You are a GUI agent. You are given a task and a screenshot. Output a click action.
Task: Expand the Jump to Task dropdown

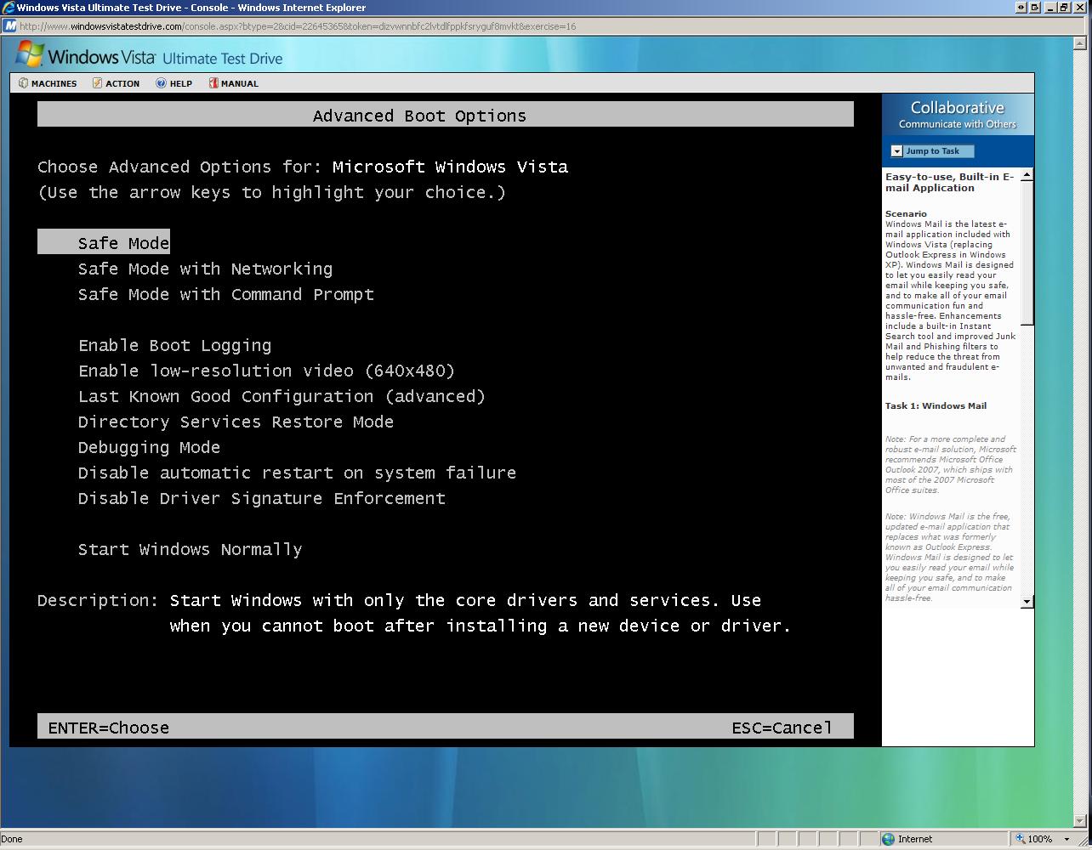coord(896,151)
